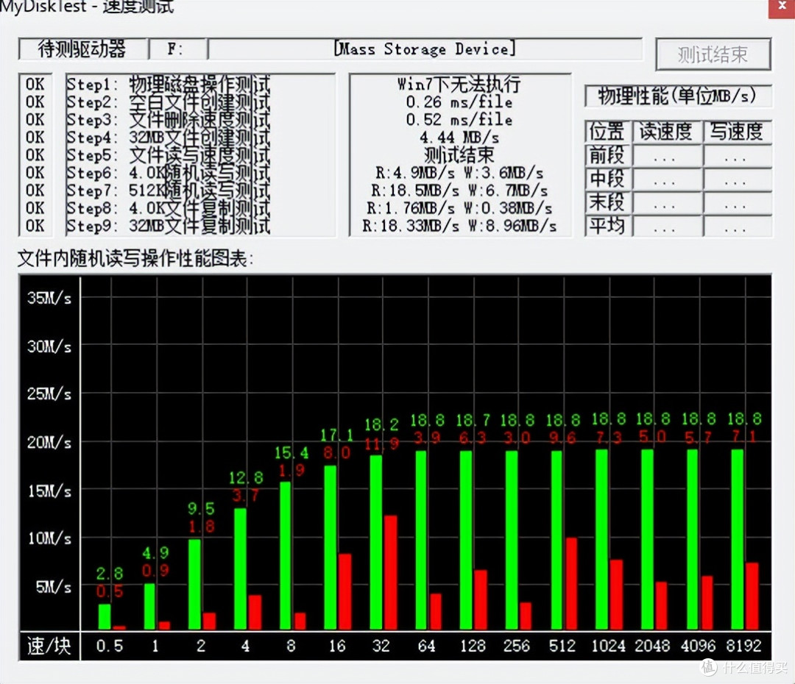Viewport: 795px width, 684px height.
Task: Select Step6 4.0K随机读写测试 row
Action: [169, 173]
